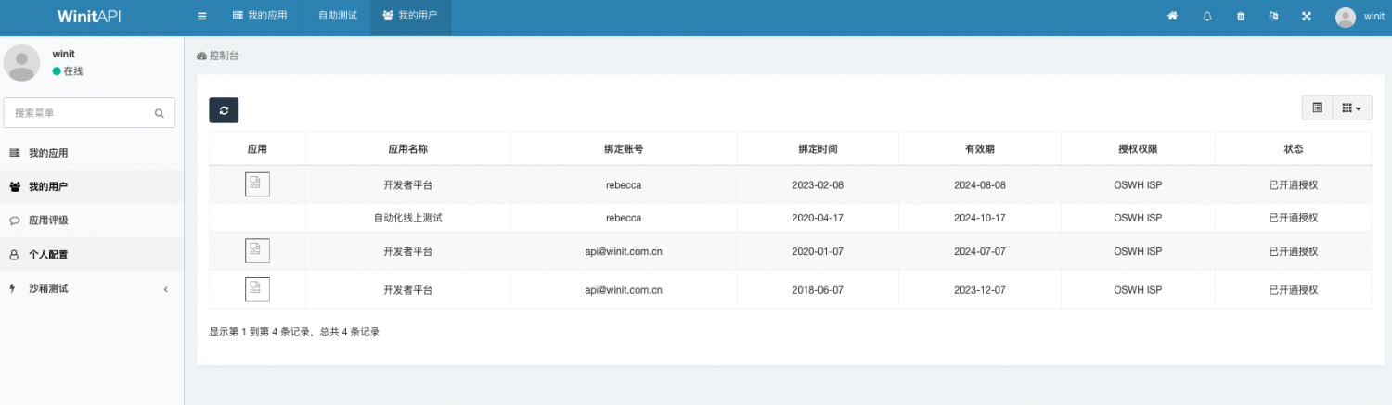The width and height of the screenshot is (1392, 405).
Task: Refresh the user table
Action: pos(224,110)
